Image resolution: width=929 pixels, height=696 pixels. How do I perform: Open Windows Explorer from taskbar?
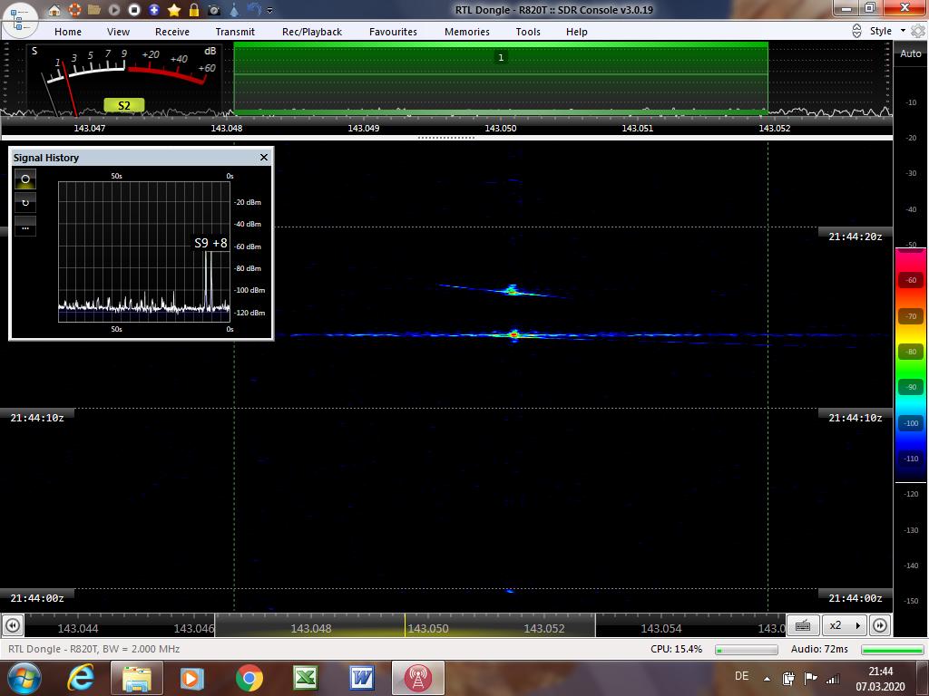click(136, 678)
